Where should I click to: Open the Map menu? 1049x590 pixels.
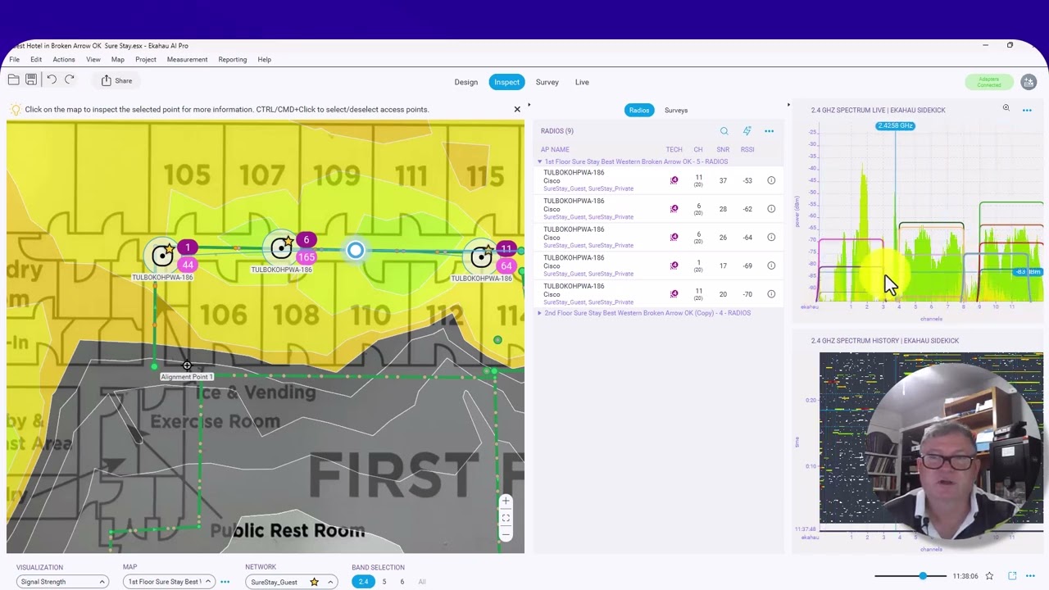click(118, 59)
